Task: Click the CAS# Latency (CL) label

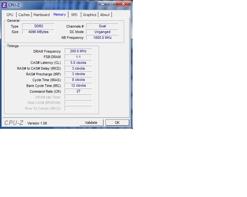Action: click(x=46, y=63)
